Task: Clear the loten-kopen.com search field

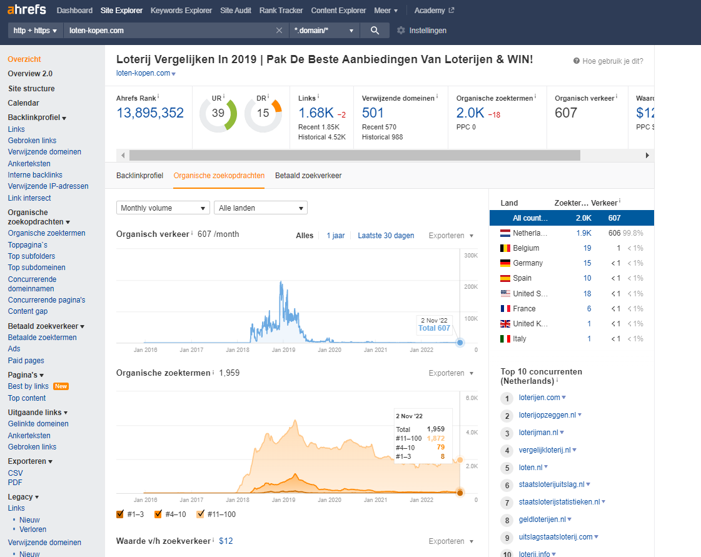Action: click(x=279, y=31)
